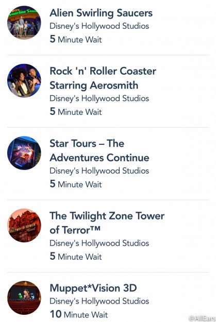Click Disney's Hollywood Studios under Adventures Continue
The height and width of the screenshot is (322, 216).
(99, 171)
